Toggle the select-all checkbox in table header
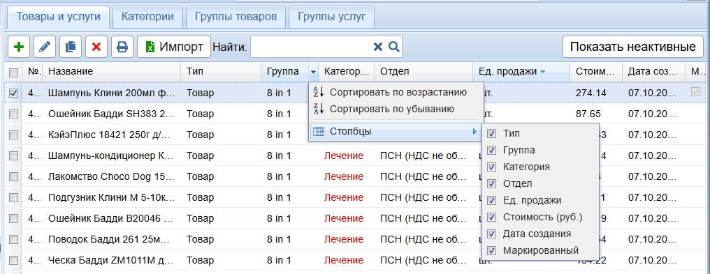The image size is (710, 274). [13, 72]
